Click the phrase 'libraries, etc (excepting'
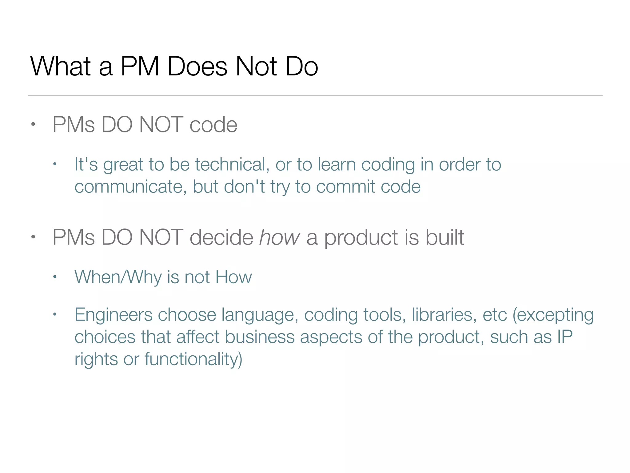The height and width of the screenshot is (473, 630). click(503, 315)
